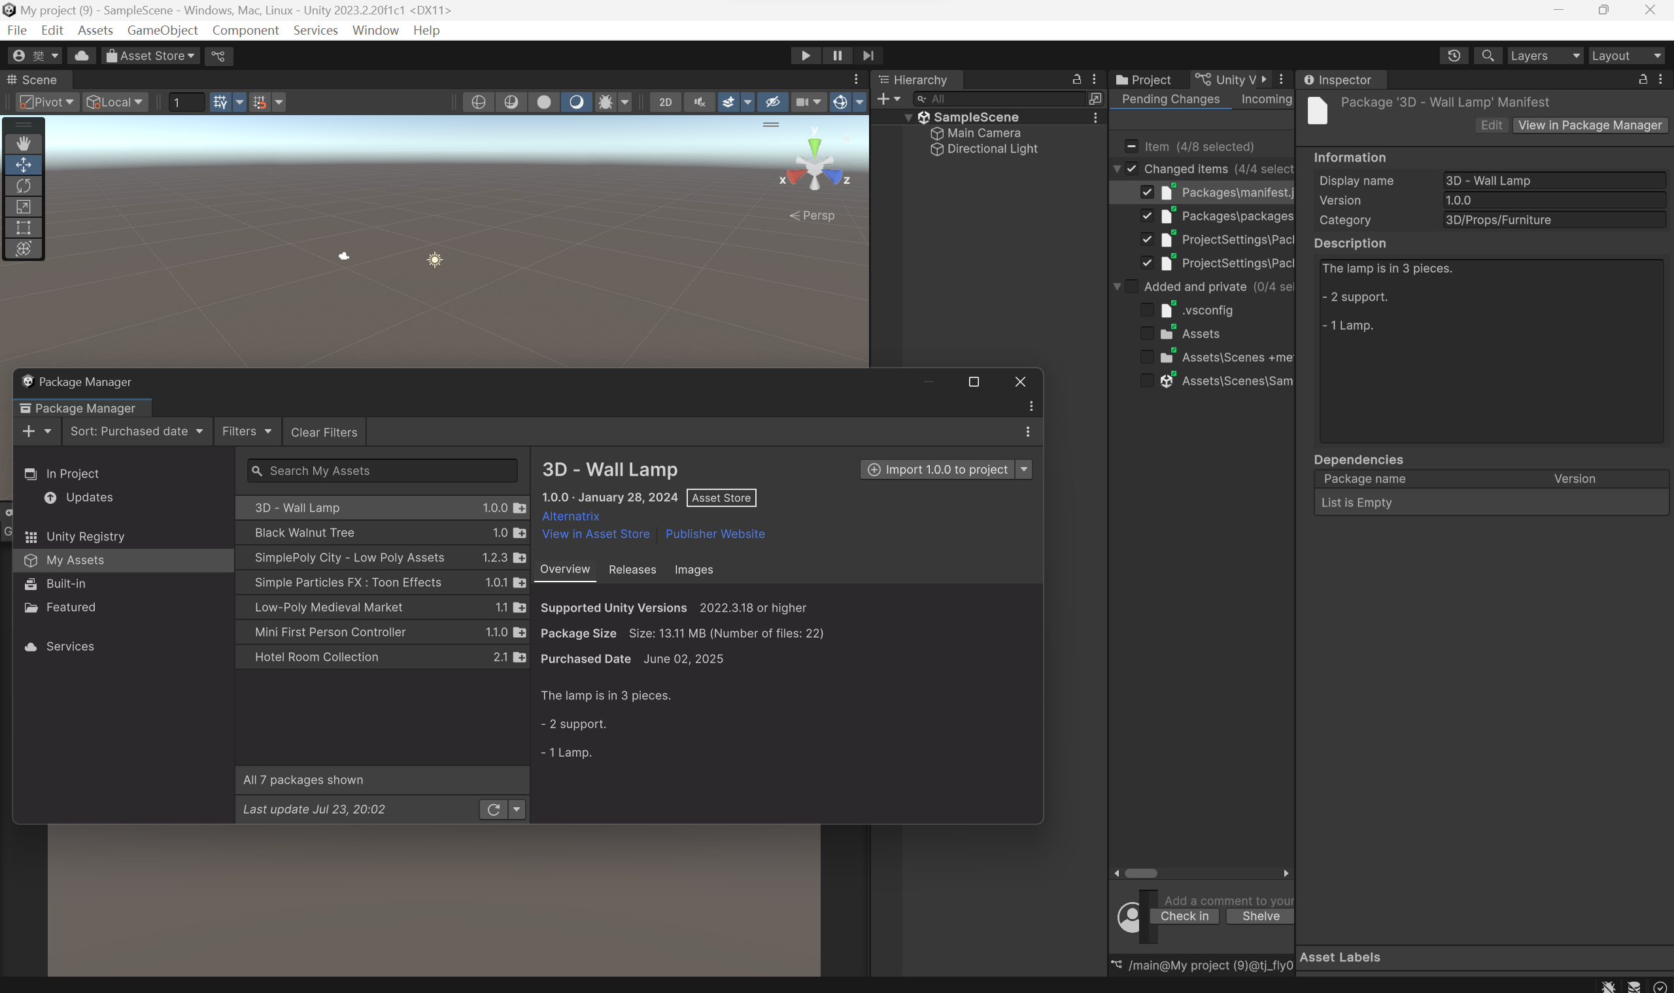
Task: Open the Undo History icon
Action: (1453, 56)
